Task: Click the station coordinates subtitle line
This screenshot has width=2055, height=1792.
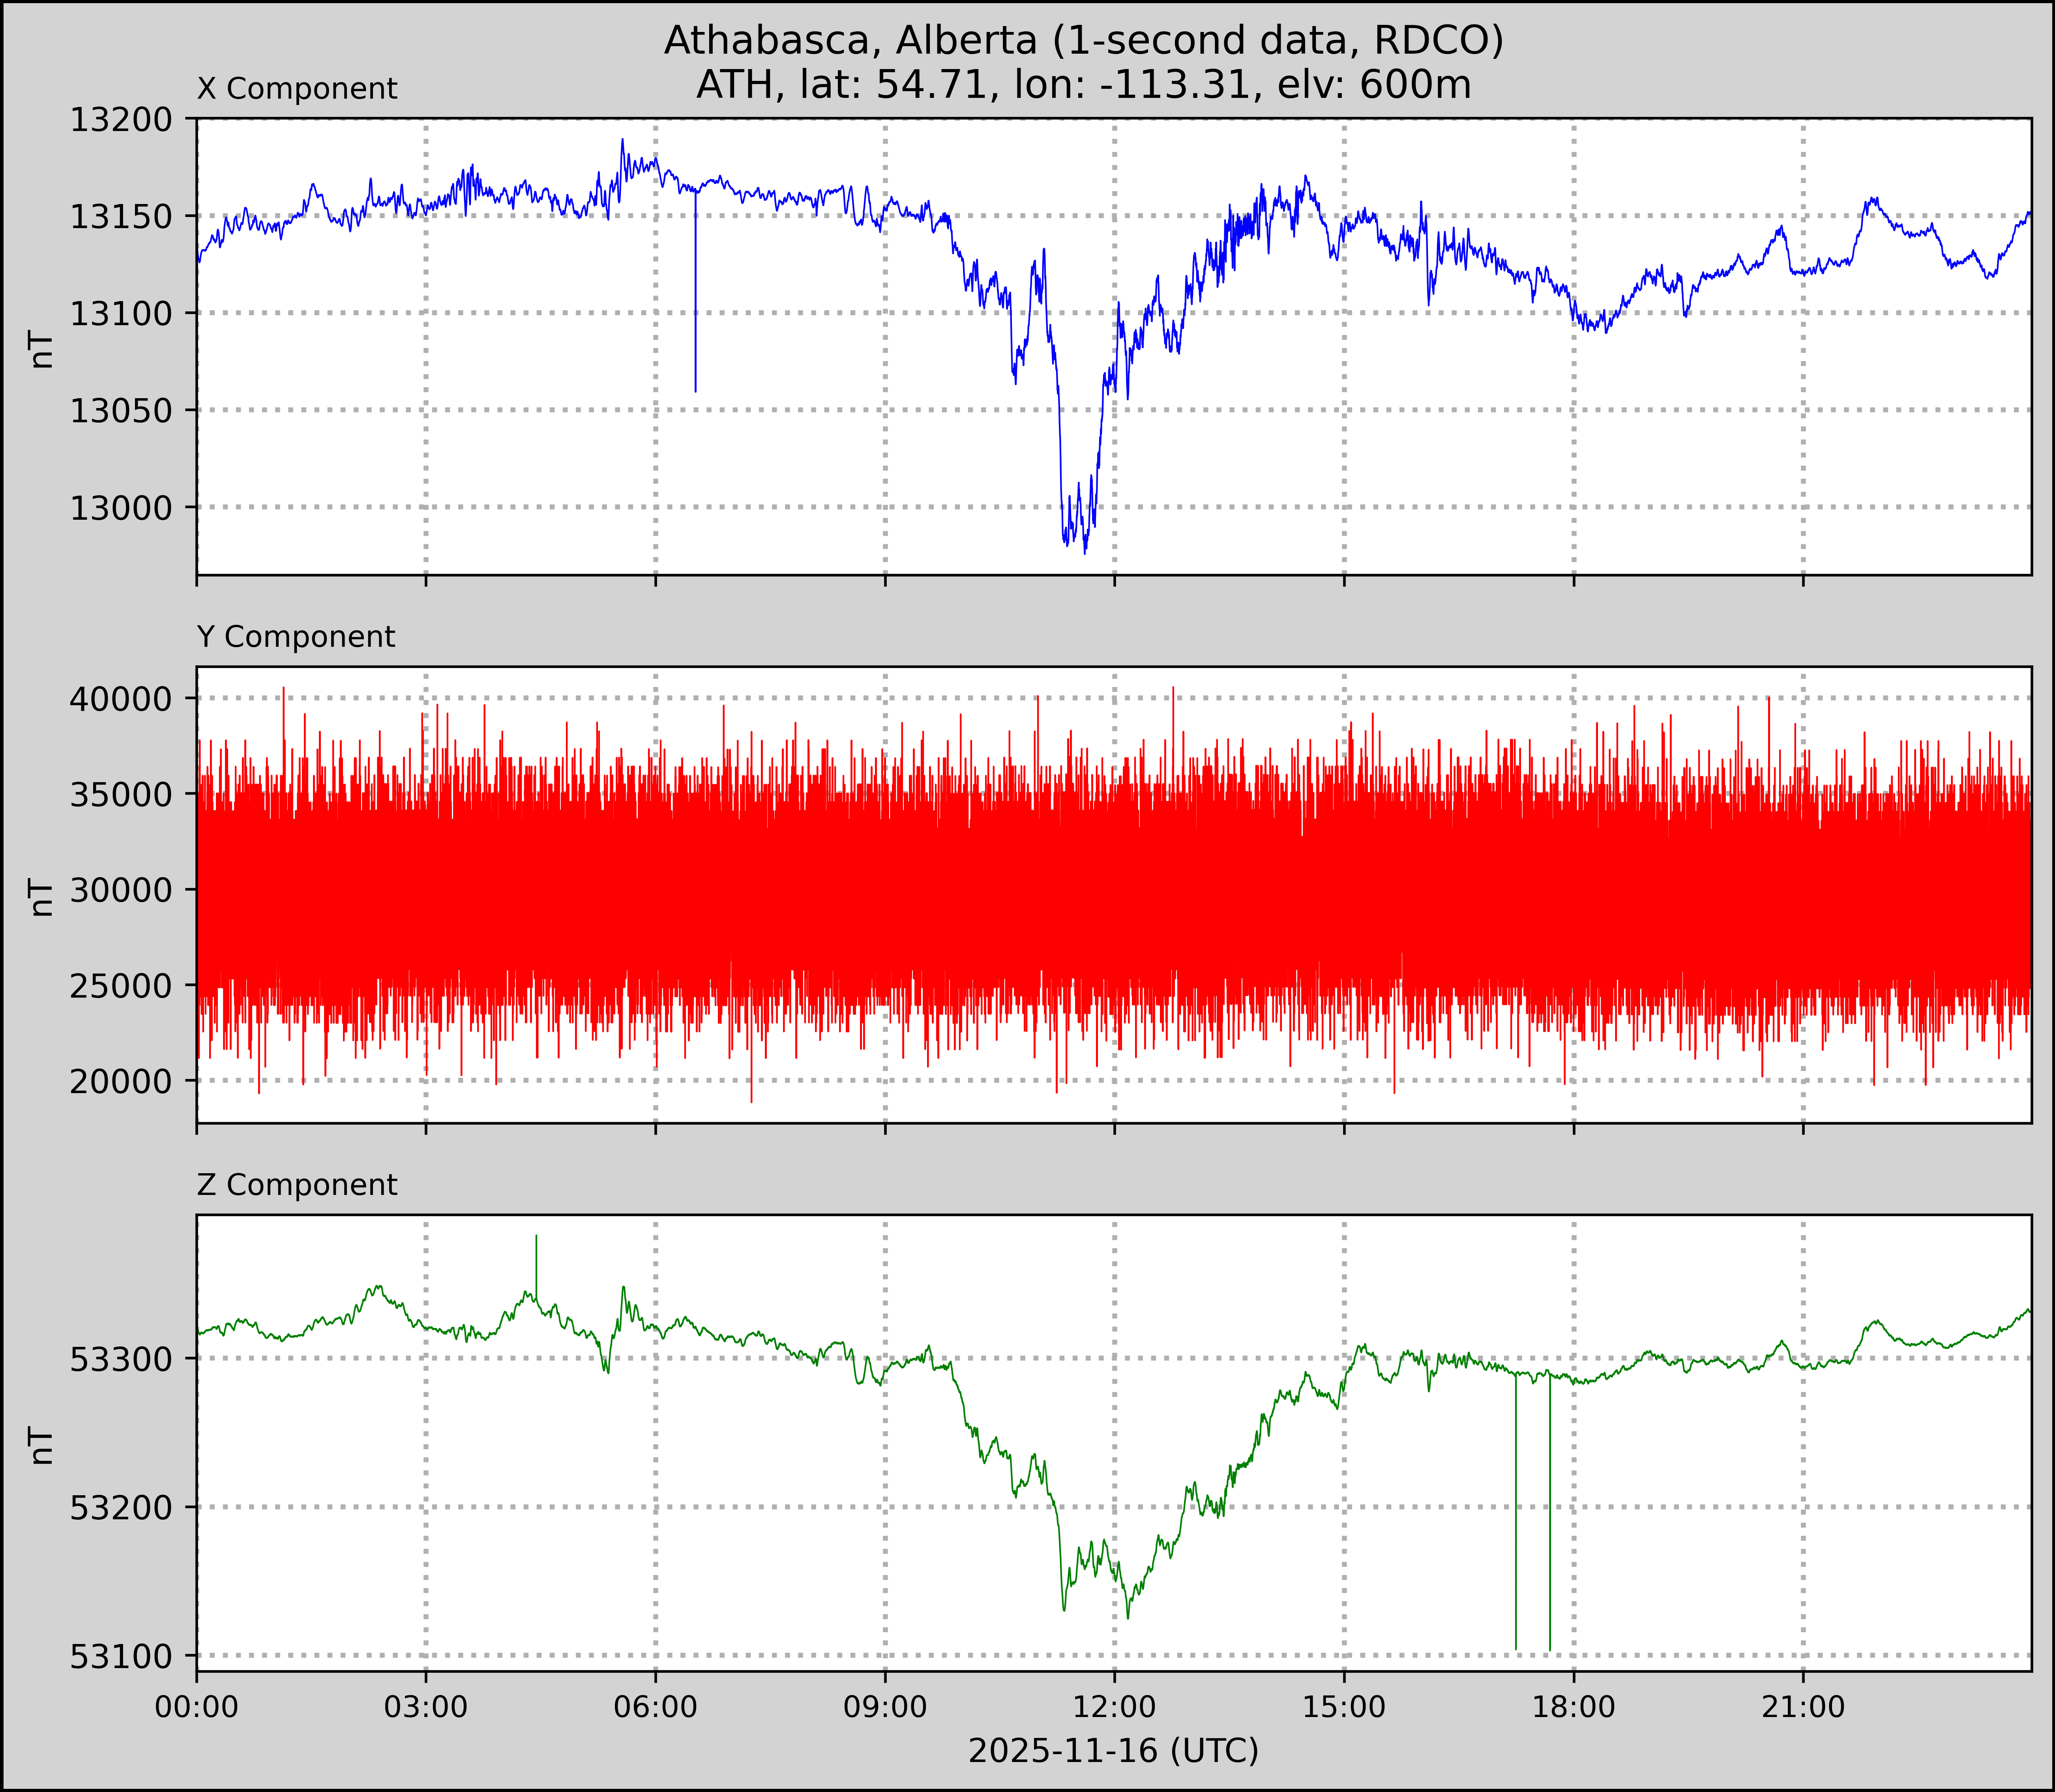Action: (1083, 85)
